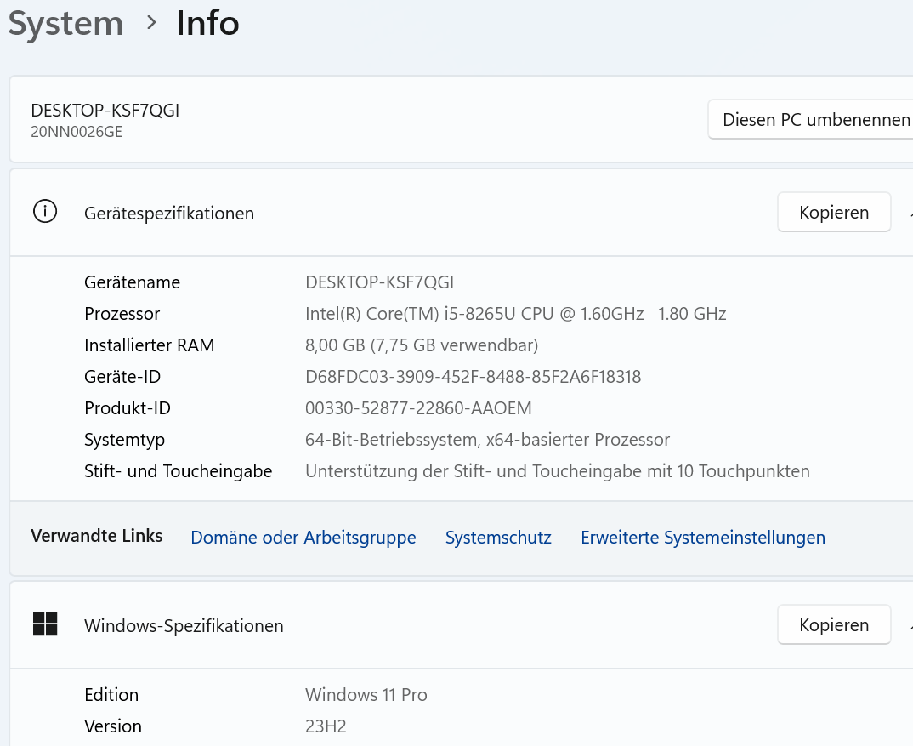
Task: Click the Diesen PC umbenennen button
Action: [811, 119]
